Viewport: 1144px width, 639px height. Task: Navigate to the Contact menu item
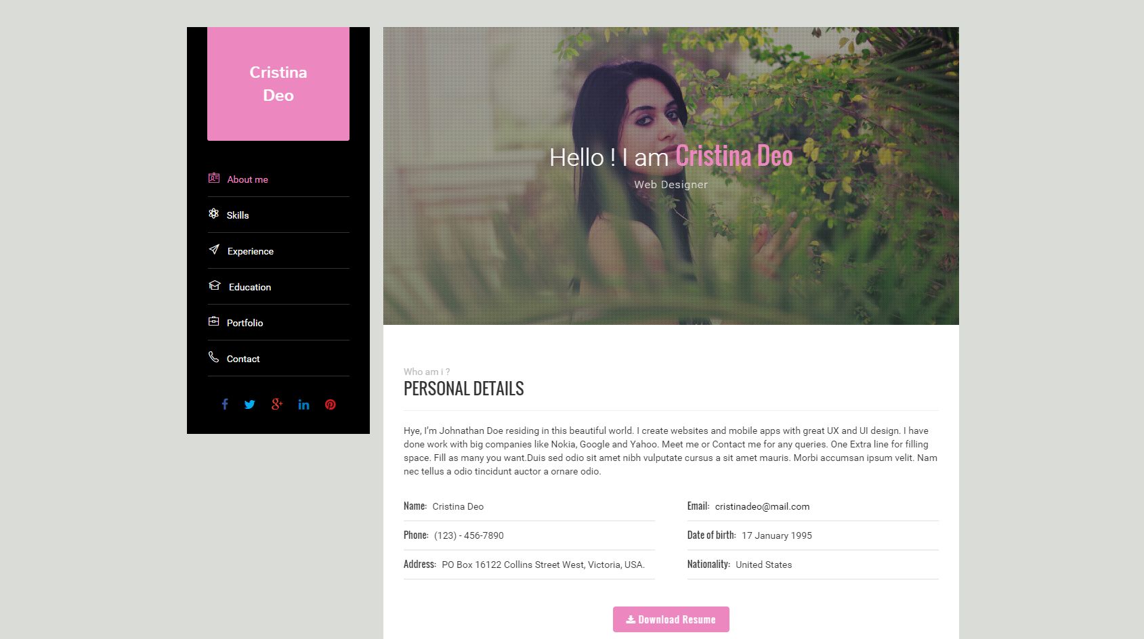tap(278, 359)
